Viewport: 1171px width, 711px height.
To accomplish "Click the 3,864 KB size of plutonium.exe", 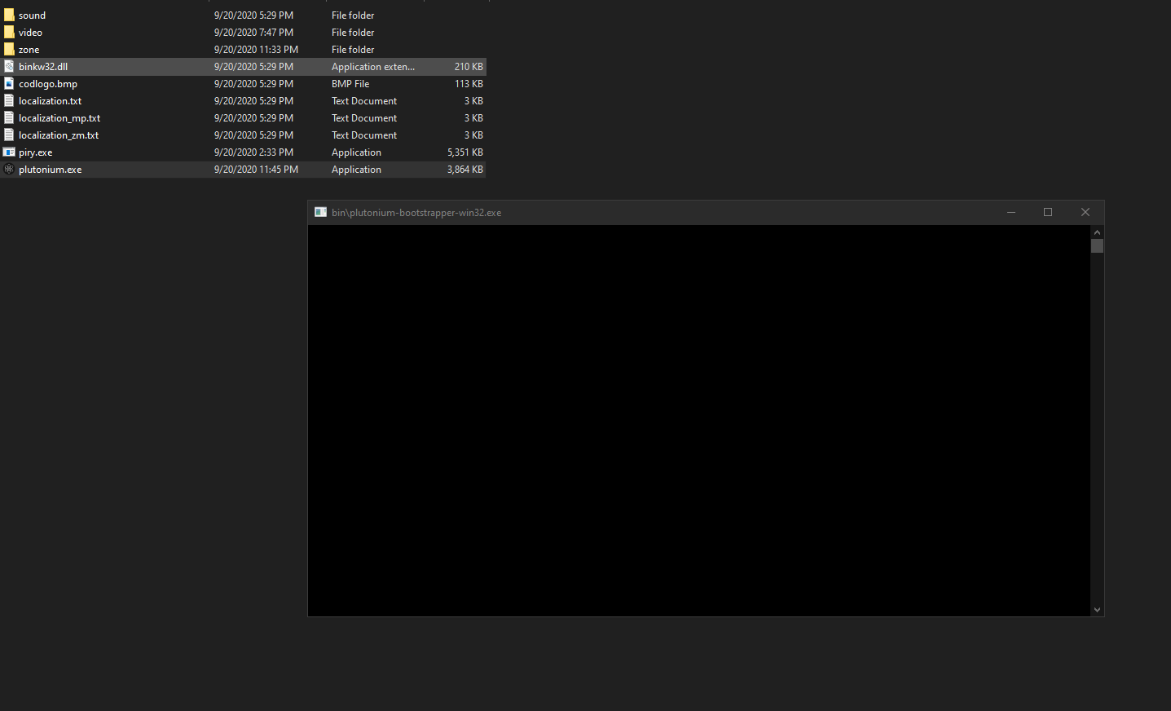I will click(x=464, y=170).
